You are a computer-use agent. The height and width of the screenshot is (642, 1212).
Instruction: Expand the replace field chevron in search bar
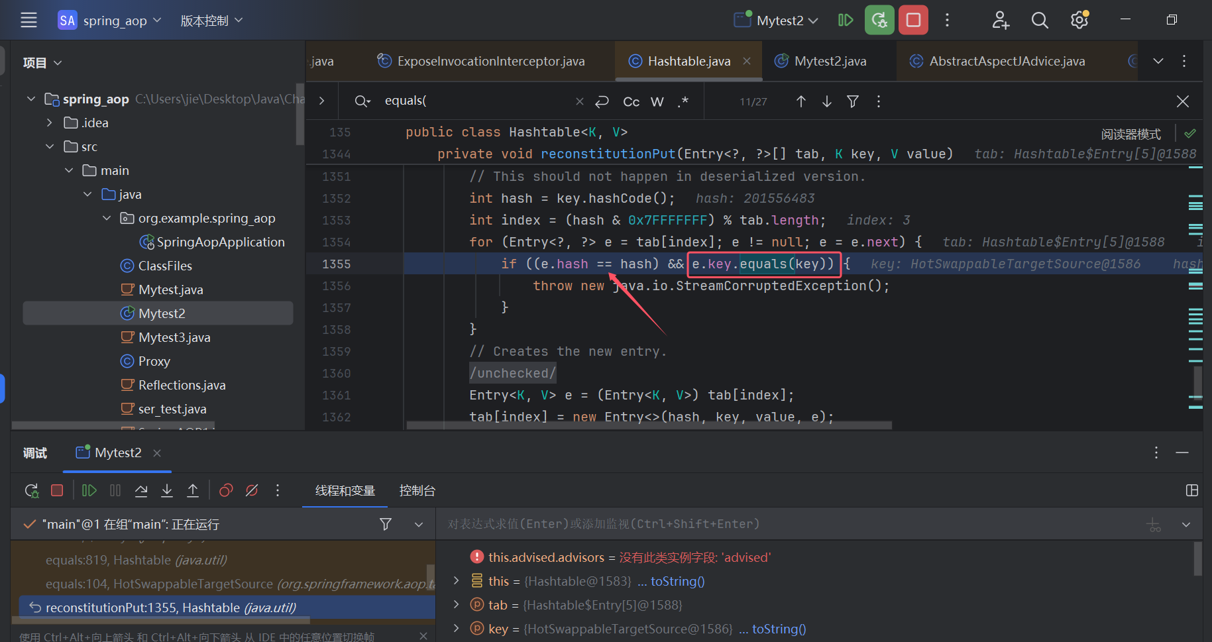321,101
